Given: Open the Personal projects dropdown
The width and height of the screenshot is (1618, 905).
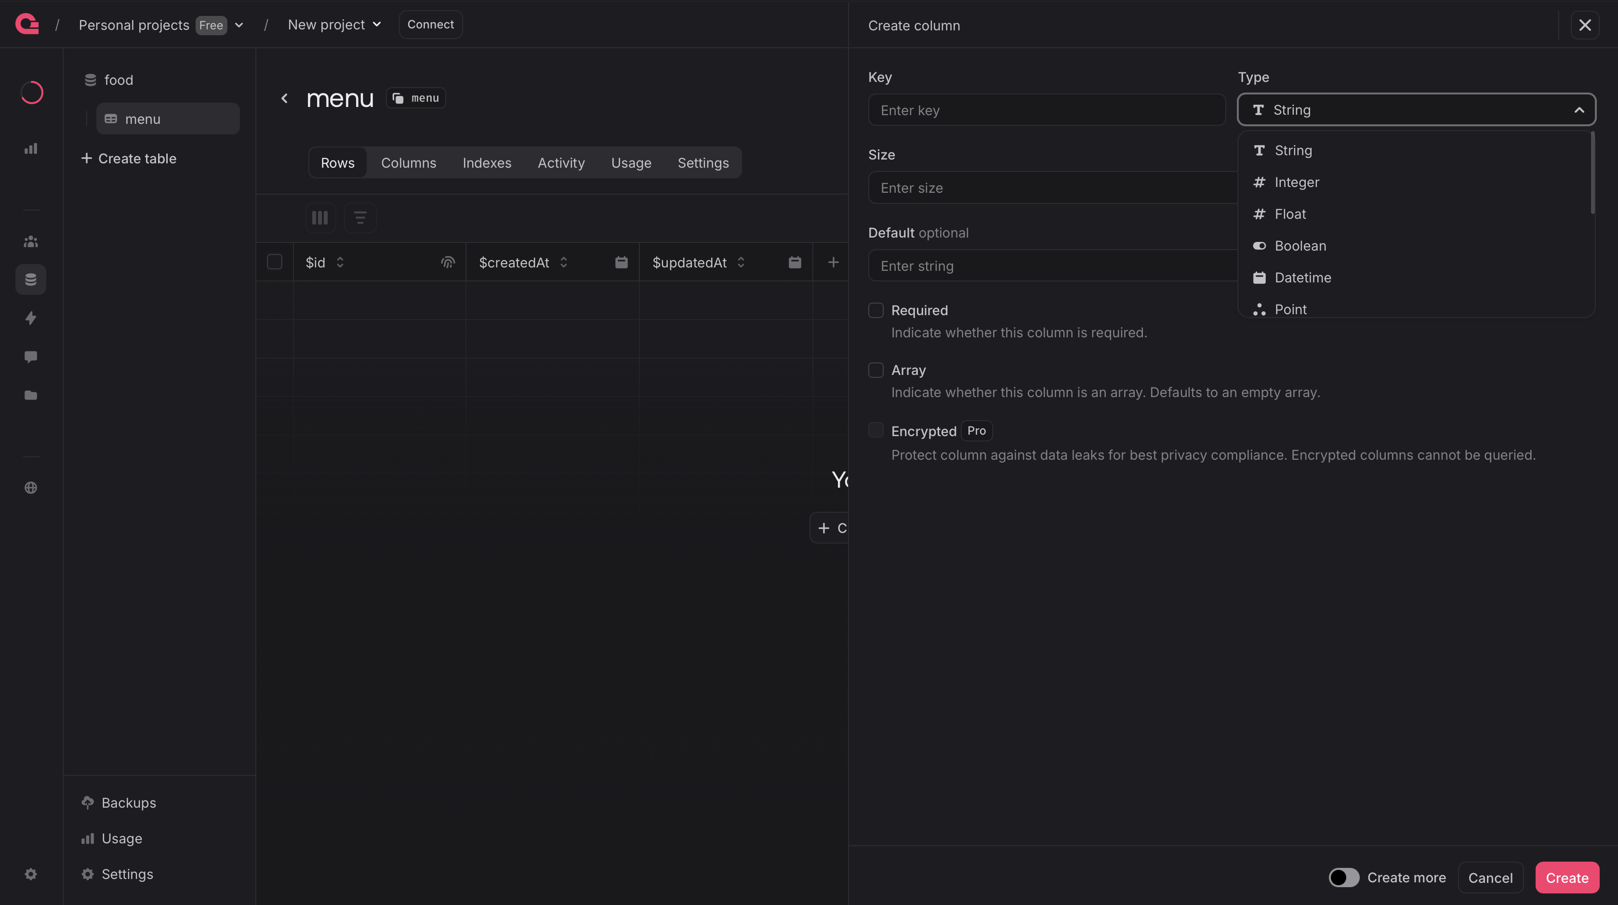Looking at the screenshot, I should [x=239, y=25].
